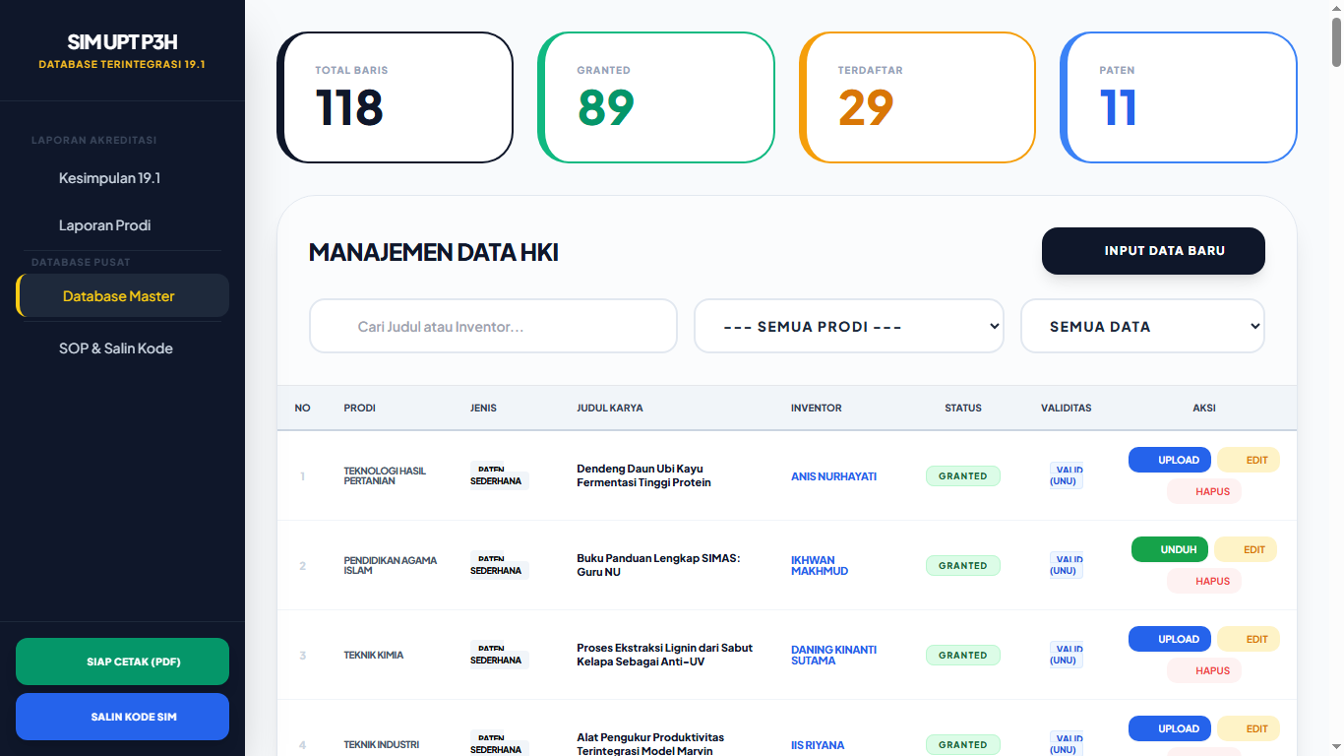Screen dimensions: 1344x756
Task: Click title Buku Panduan Lengkap SIMAS
Action: click(658, 565)
